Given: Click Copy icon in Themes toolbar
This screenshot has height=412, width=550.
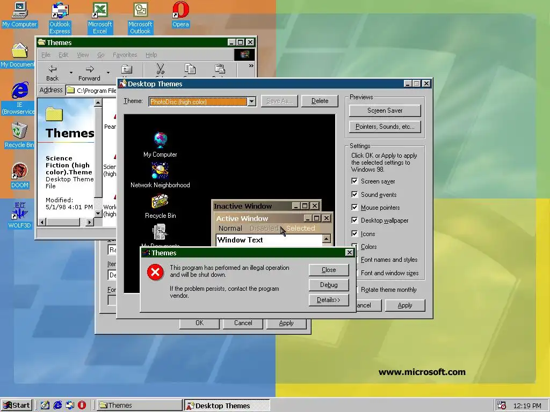Looking at the screenshot, I should 190,69.
